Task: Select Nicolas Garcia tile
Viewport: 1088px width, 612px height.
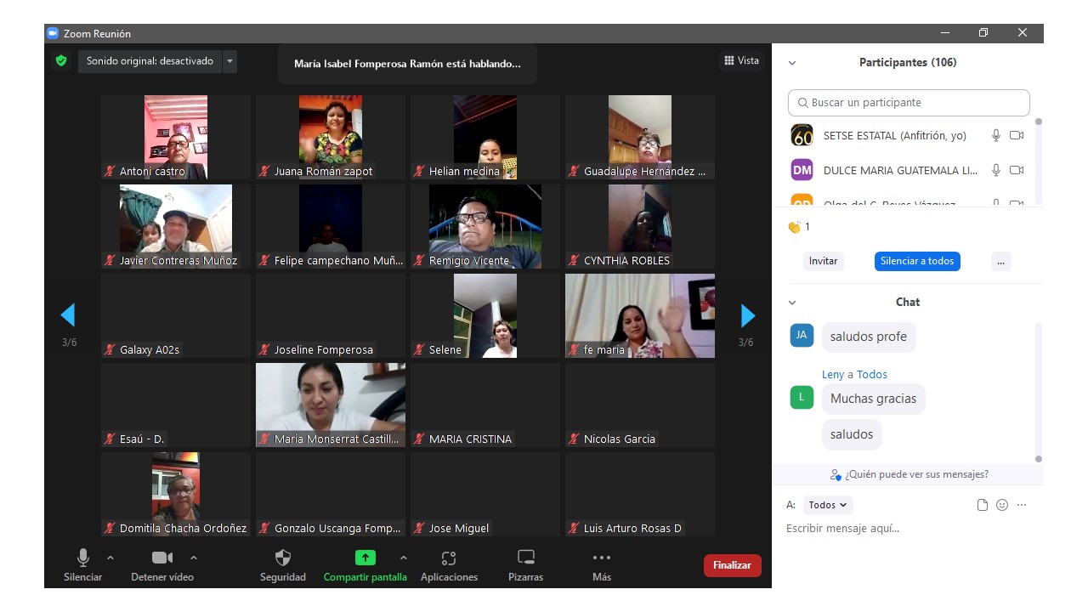Action: coord(640,405)
